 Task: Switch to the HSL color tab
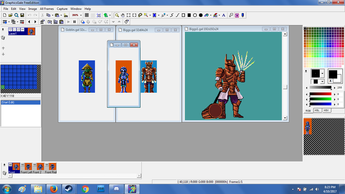click(x=317, y=110)
